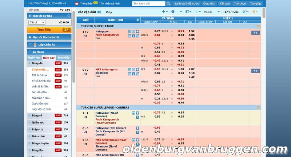Open danh sách đã cược menu

[186, 4]
